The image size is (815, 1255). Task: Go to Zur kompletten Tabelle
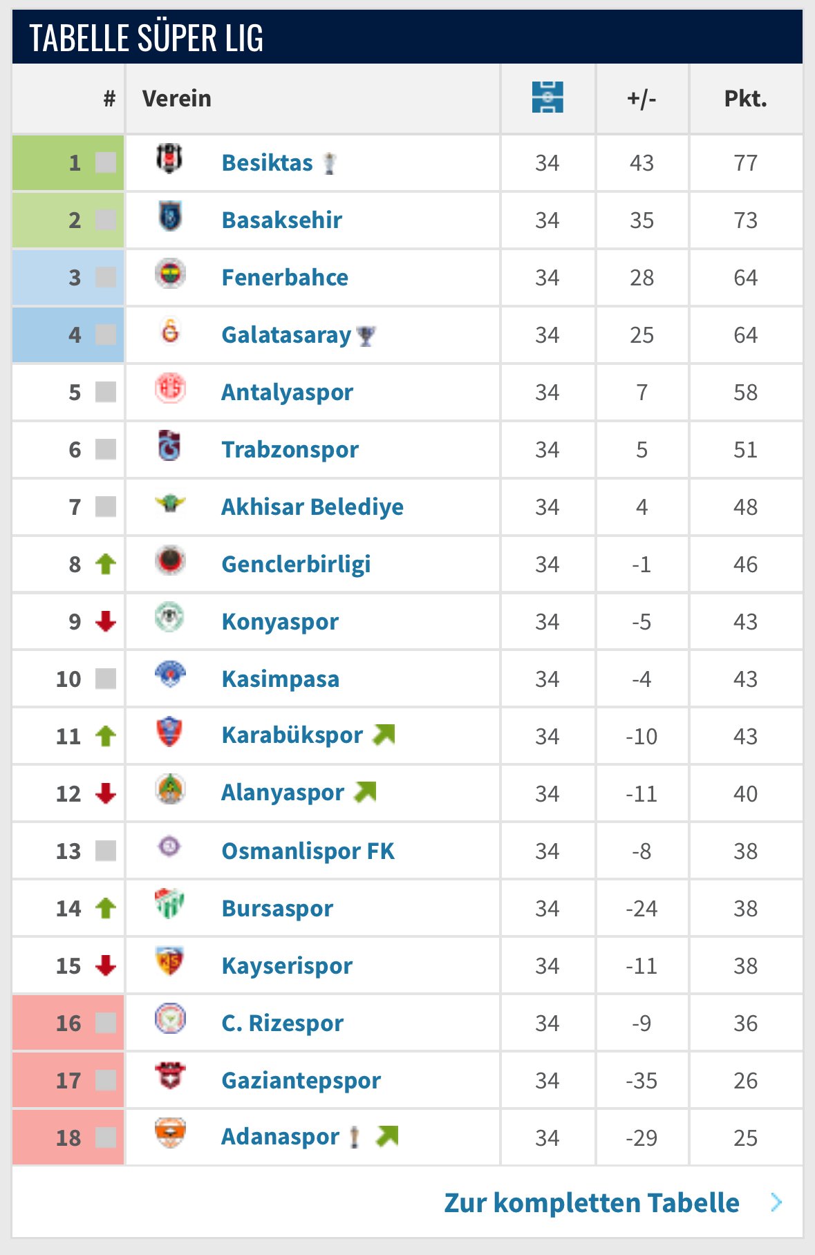coord(591,1203)
